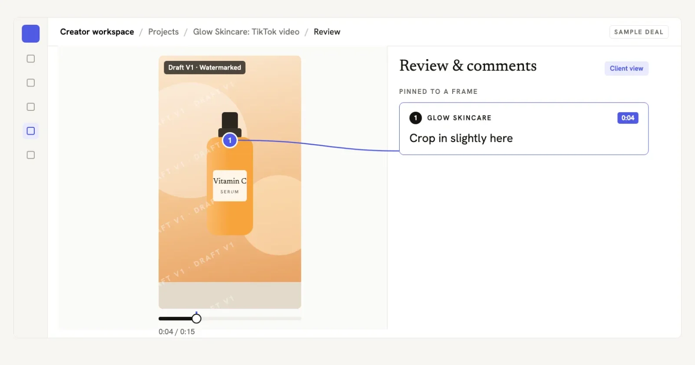
Task: Select the 'Crop in slightly here' comment
Action: tap(523, 129)
